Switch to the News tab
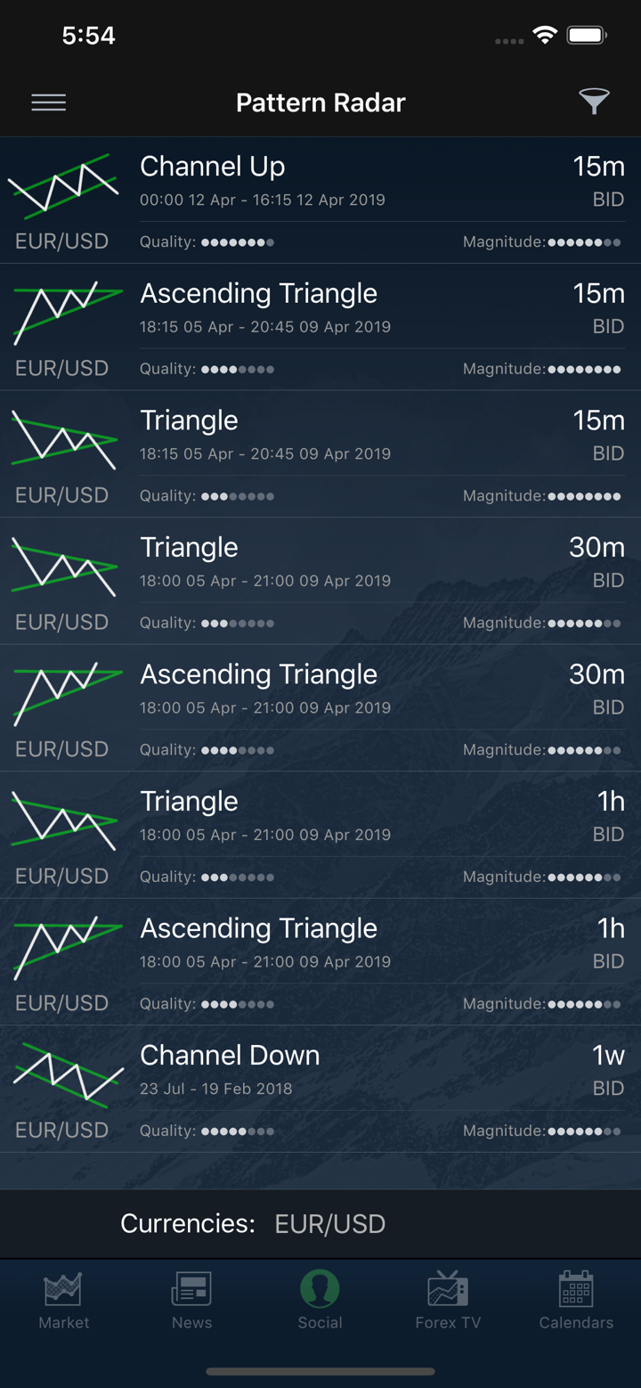This screenshot has width=641, height=1388. click(191, 1302)
